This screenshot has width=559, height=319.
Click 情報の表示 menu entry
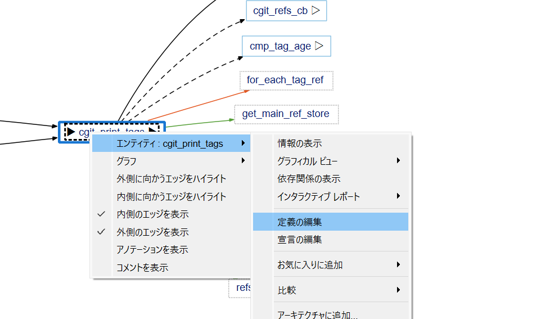(300, 143)
